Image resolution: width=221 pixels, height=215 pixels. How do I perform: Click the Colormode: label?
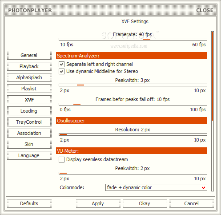[x=72, y=187]
